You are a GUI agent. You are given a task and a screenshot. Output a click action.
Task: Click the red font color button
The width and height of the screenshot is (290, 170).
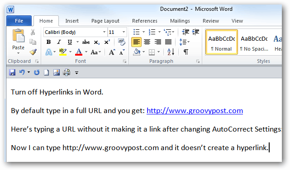click(x=79, y=52)
